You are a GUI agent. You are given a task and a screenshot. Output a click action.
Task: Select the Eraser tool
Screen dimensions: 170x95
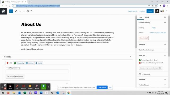click(37, 87)
